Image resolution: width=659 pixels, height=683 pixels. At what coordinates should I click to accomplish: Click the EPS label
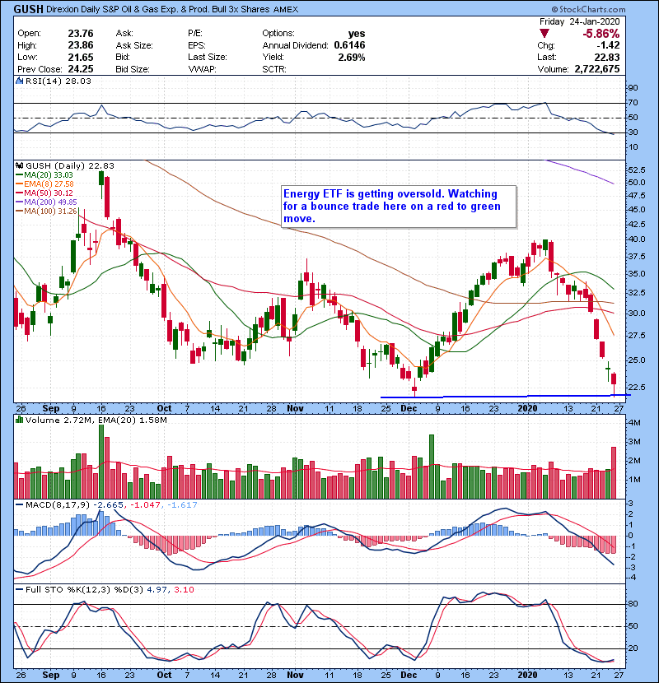(x=196, y=45)
